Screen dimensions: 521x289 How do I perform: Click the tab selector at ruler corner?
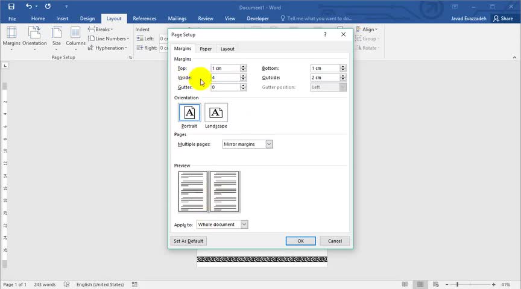click(x=5, y=66)
